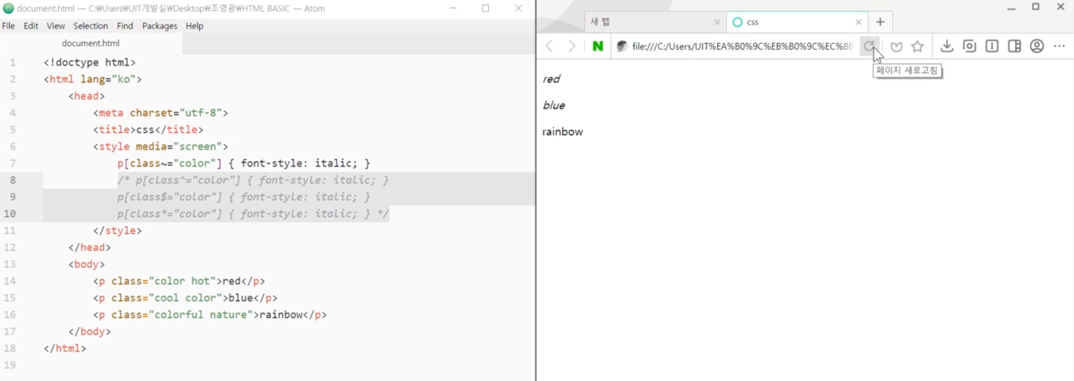Screen dimensions: 1074x381
Task: Click the green Naver N home icon
Action: (597, 46)
